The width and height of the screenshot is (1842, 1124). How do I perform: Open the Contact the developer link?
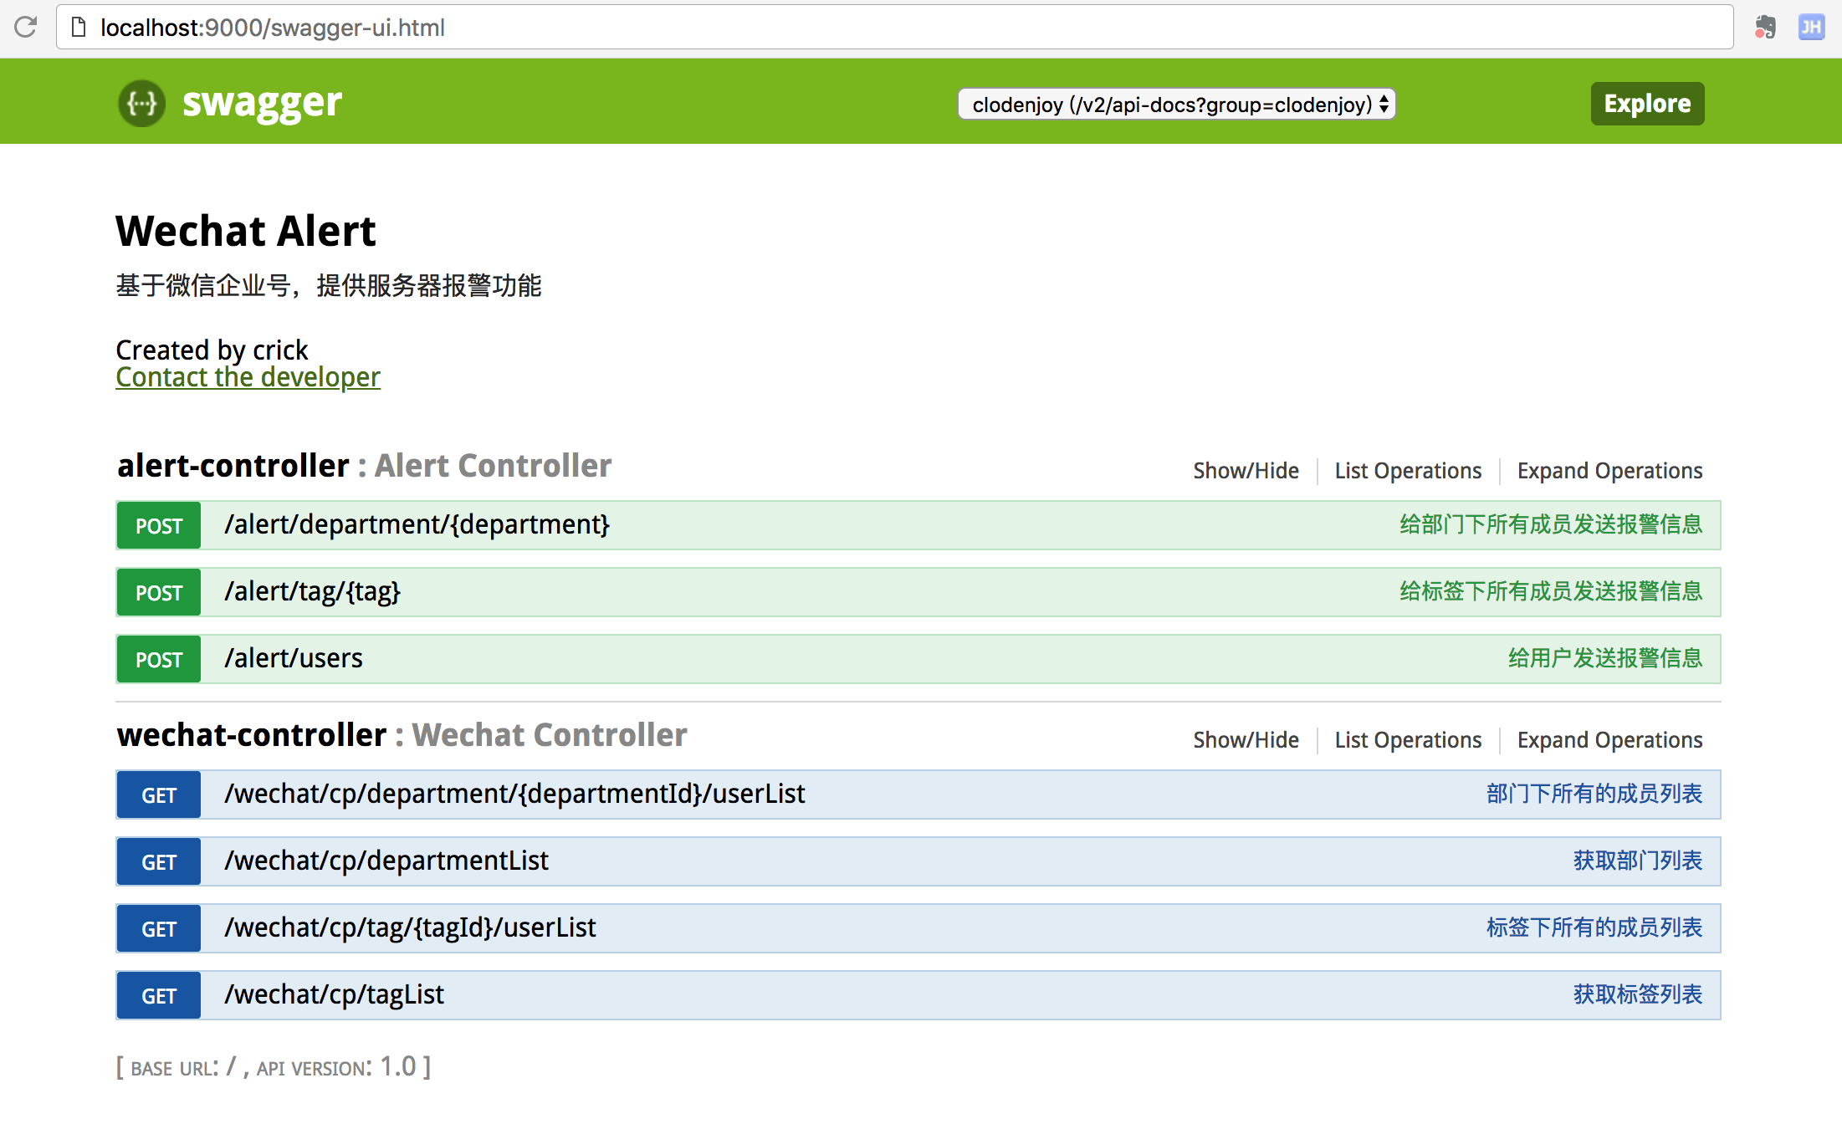[248, 377]
